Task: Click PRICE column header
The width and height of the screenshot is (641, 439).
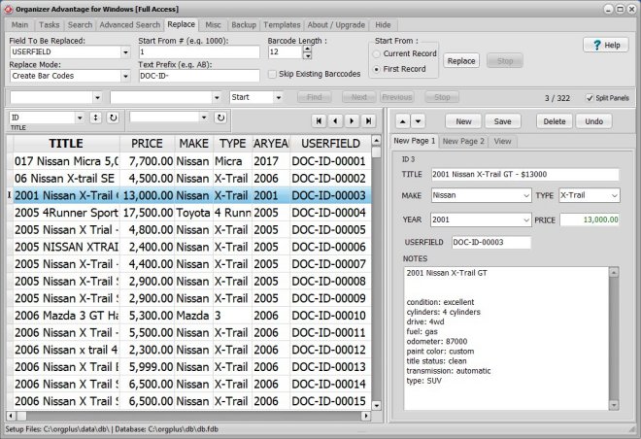Action: tap(147, 144)
